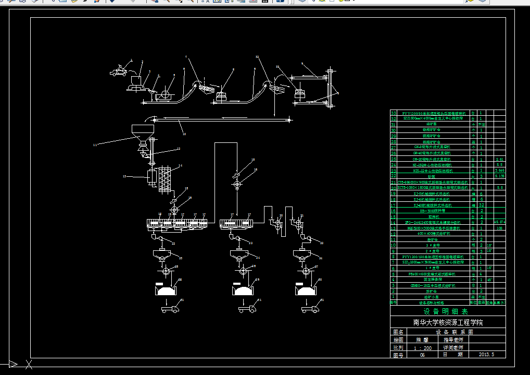Select angle value 45° in row 4

[489, 280]
